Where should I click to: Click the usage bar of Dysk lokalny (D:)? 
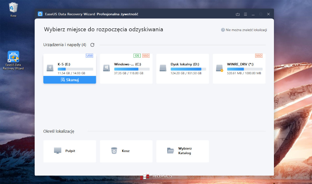point(186,69)
